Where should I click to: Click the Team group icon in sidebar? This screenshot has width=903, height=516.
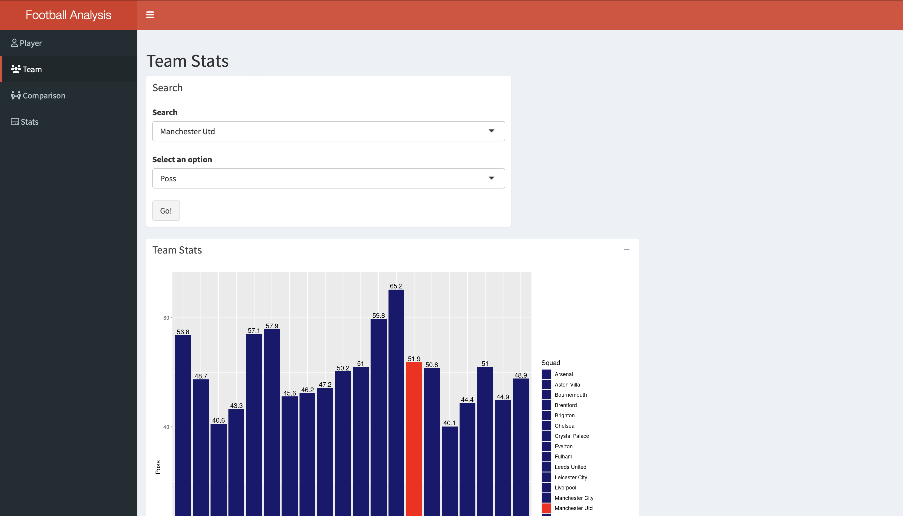[x=16, y=69]
